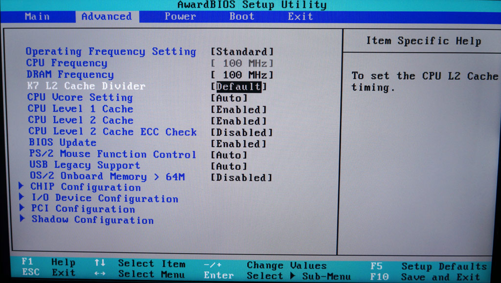This screenshot has height=283, width=501.
Task: Select the Advanced menu tab
Action: point(107,17)
